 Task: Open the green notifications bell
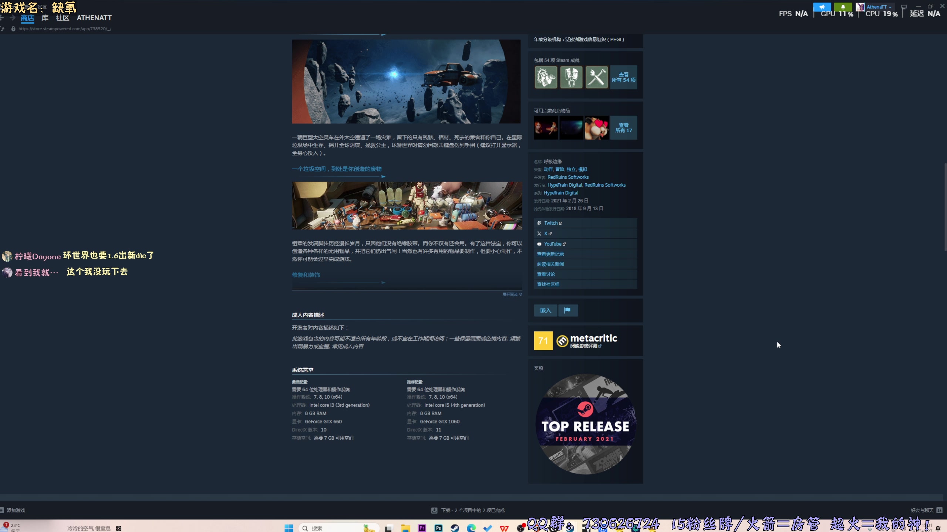pyautogui.click(x=843, y=7)
